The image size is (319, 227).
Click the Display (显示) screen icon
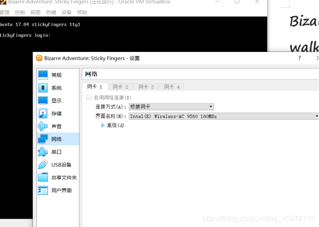(x=43, y=101)
